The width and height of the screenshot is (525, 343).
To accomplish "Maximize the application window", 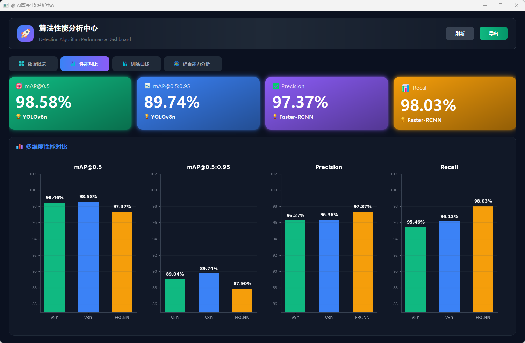I will click(x=501, y=5).
